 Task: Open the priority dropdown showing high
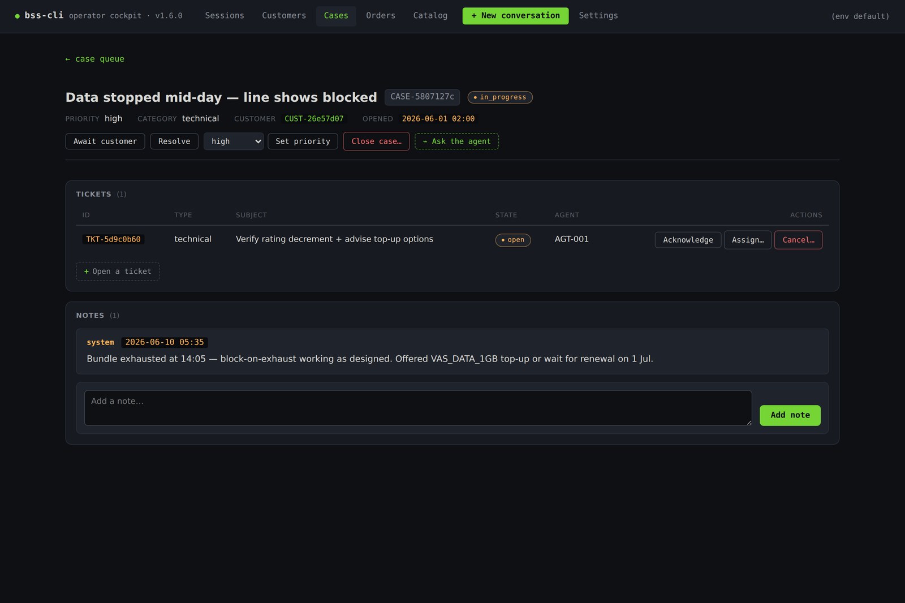234,141
